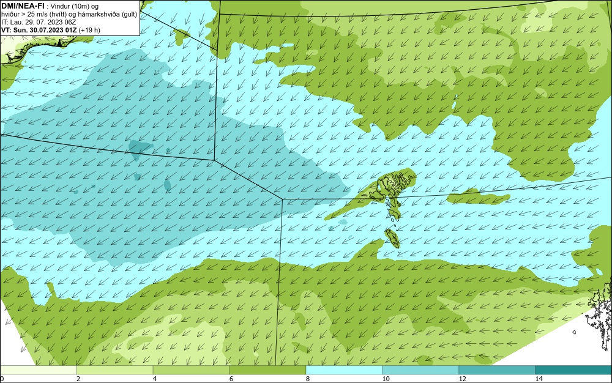This screenshot has width=612, height=383.
Task: Click the 10–12 m/s turquoise legend swatch
Action: pyautogui.click(x=421, y=370)
